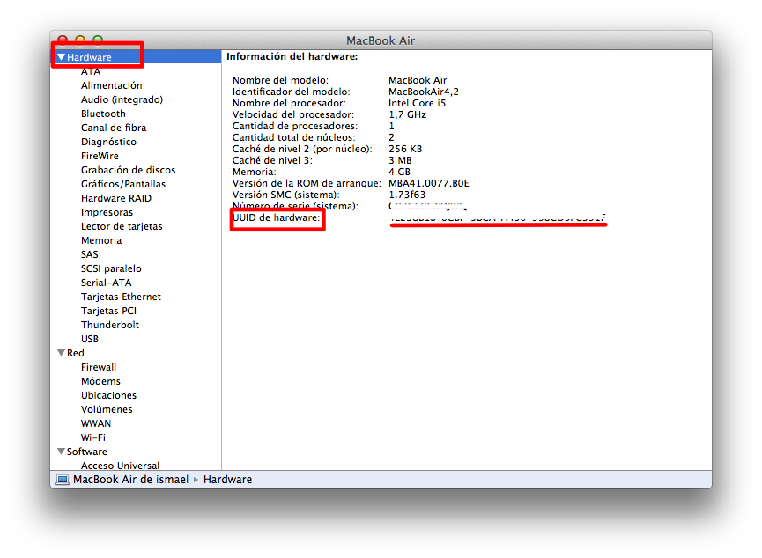
Task: Close the MacBook Air window
Action: click(63, 40)
